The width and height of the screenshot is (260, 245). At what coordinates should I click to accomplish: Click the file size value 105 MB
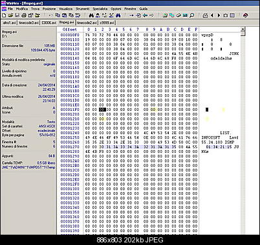pos(50,46)
